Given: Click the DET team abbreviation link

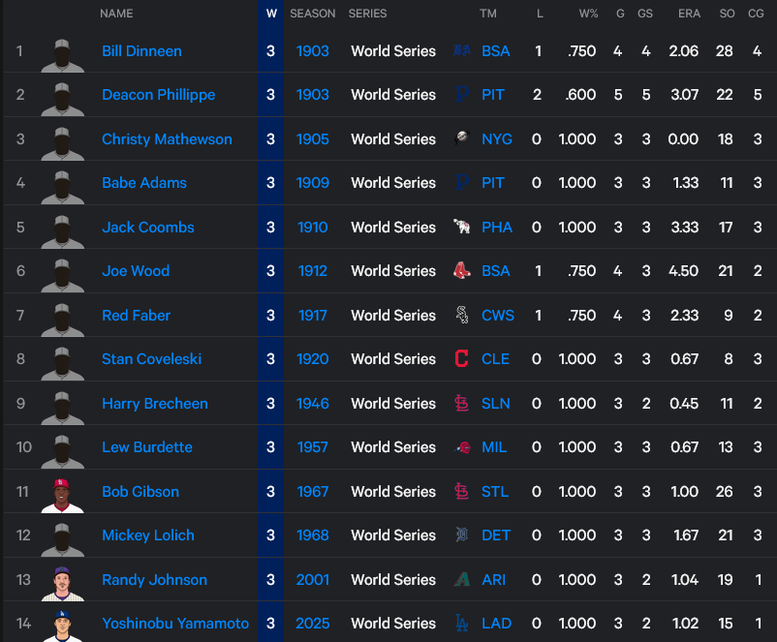Looking at the screenshot, I should [x=496, y=535].
